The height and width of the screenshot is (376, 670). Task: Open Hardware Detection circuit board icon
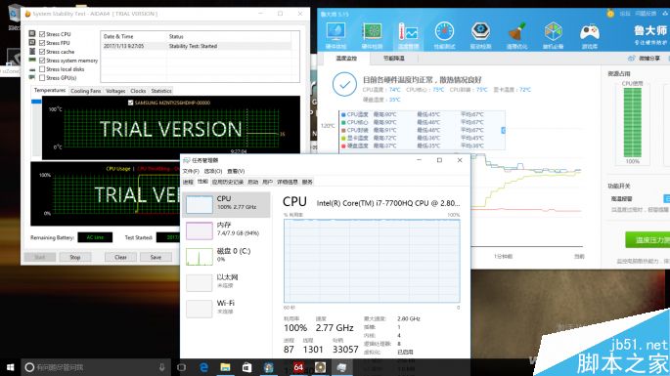(x=373, y=32)
